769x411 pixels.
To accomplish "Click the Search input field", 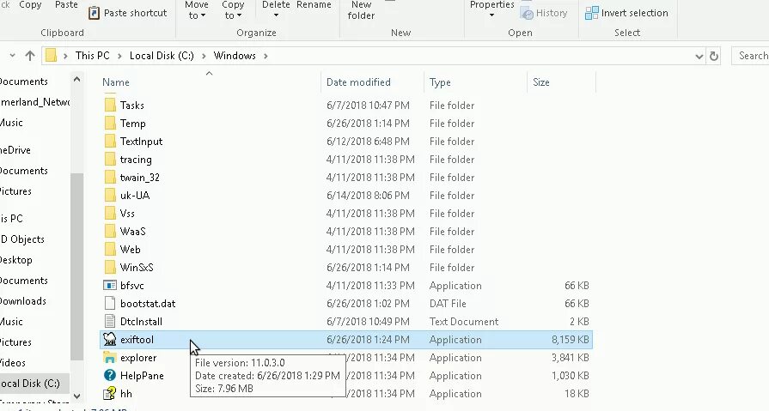I will click(750, 56).
